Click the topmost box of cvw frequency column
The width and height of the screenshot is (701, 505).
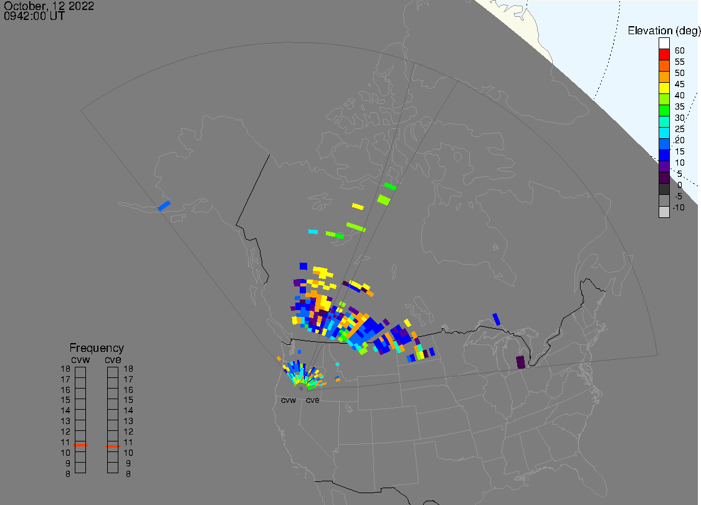point(80,372)
